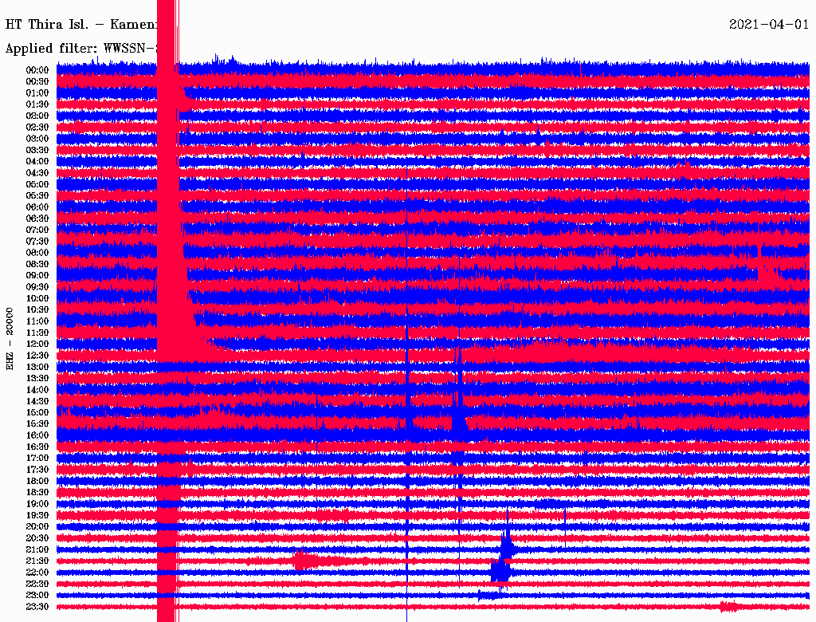Select the 01:30 time label
The width and height of the screenshot is (816, 622).
pyautogui.click(x=37, y=104)
